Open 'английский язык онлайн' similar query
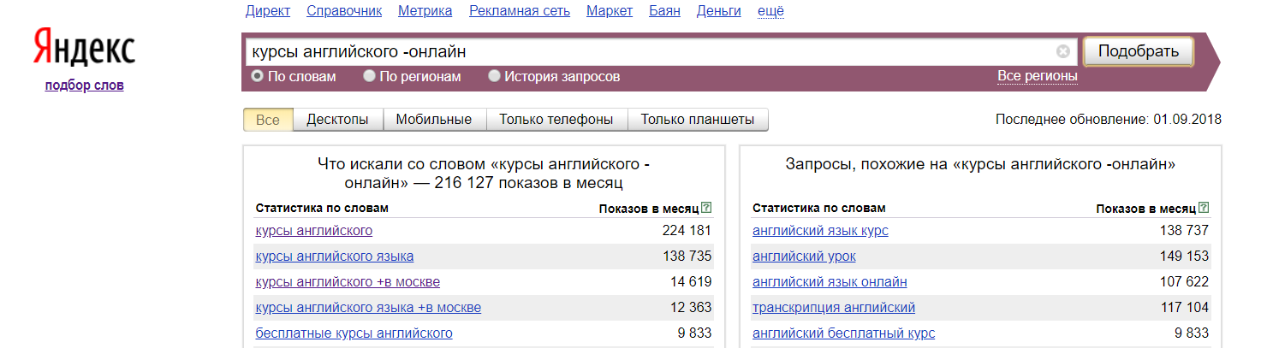 click(830, 282)
